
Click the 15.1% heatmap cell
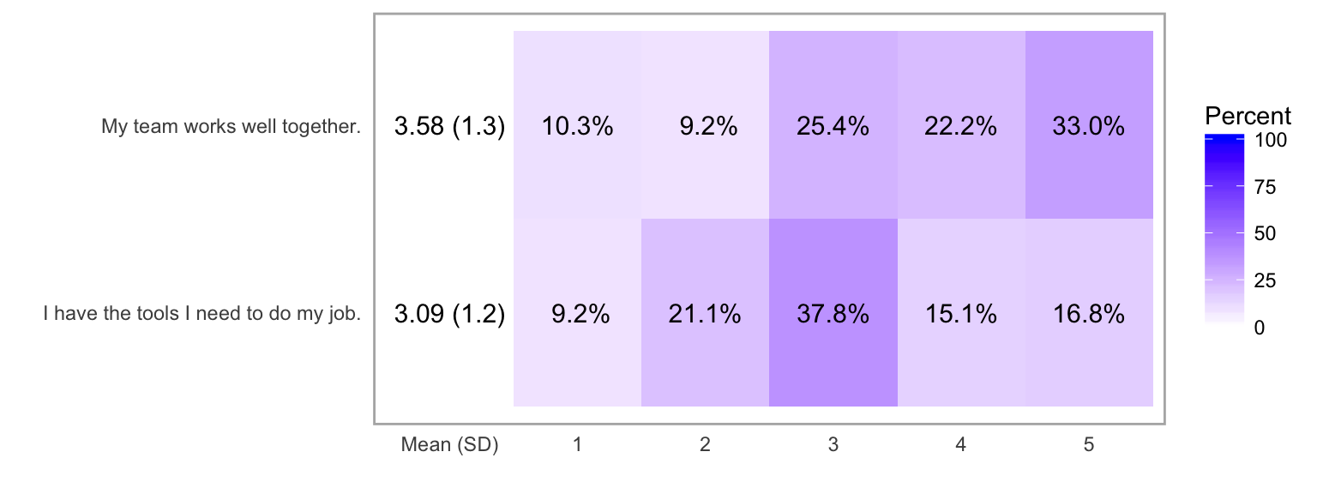click(x=960, y=314)
